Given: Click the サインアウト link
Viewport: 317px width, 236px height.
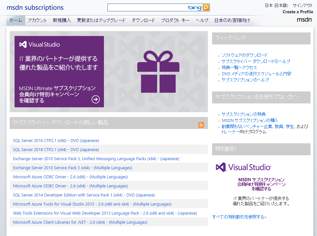Looking at the screenshot, I should tap(303, 6).
